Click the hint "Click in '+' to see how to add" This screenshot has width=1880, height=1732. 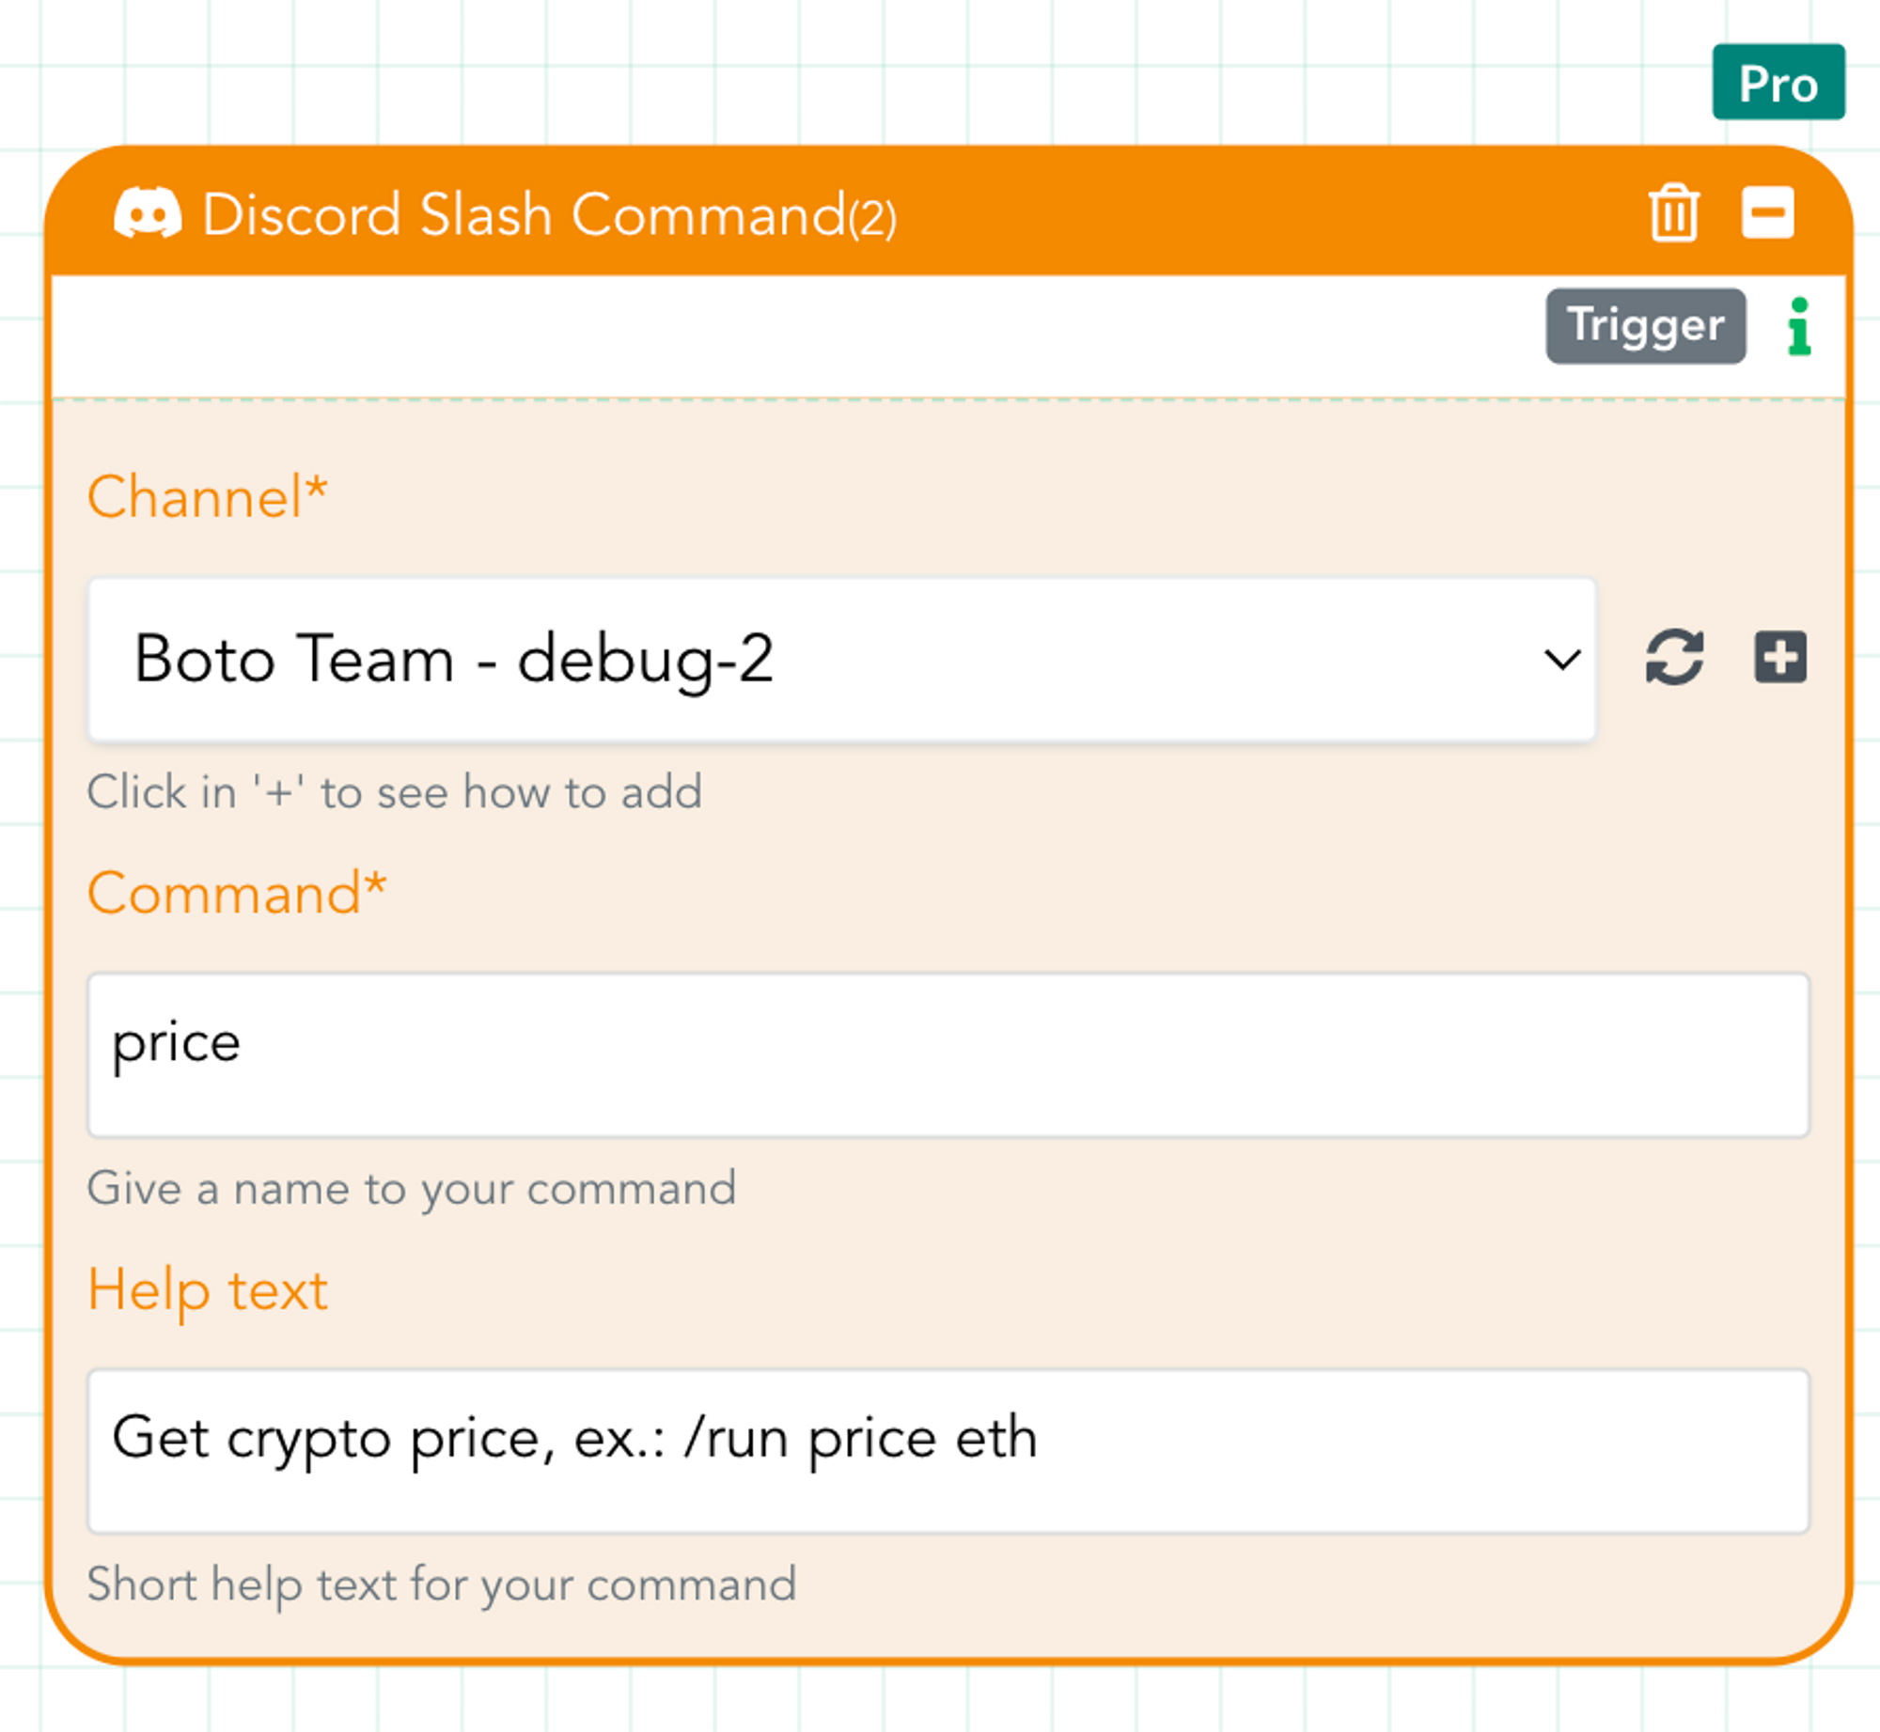point(394,792)
